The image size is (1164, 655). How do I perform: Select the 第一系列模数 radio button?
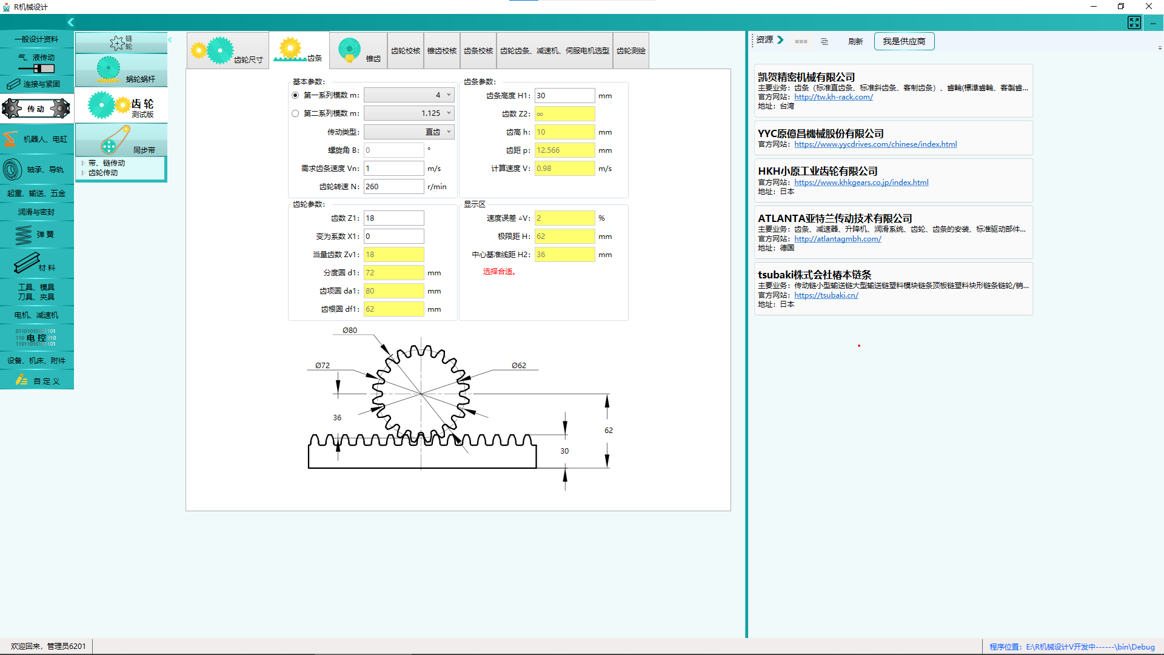point(295,95)
